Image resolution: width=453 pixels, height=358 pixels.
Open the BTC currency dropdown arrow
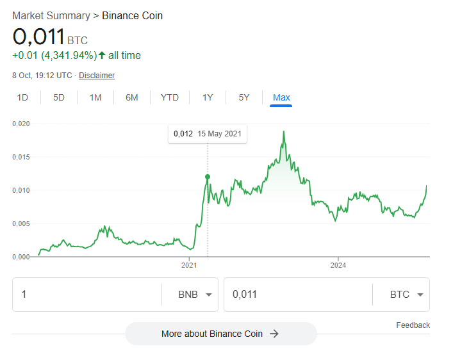(x=420, y=295)
